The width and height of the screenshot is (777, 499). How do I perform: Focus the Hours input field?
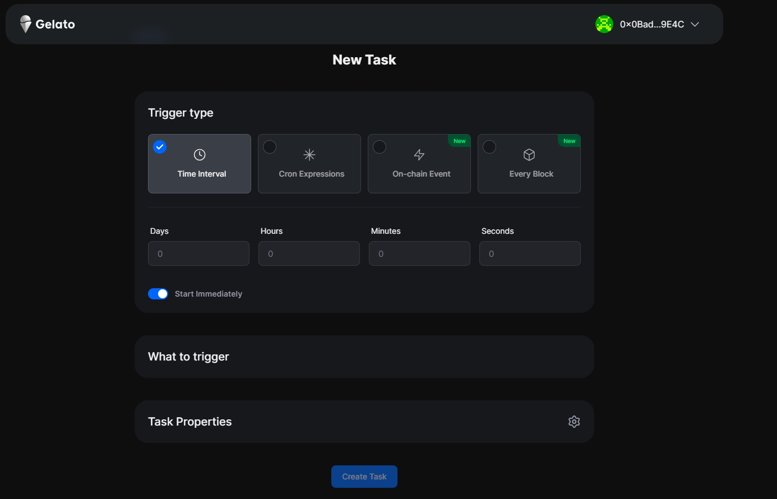(x=309, y=253)
